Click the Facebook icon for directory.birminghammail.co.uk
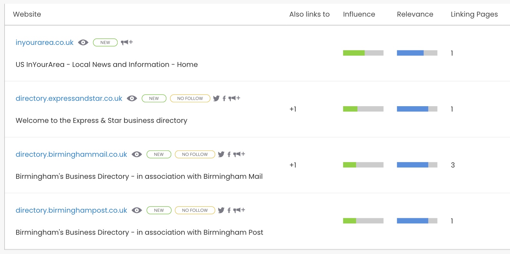 [229, 154]
